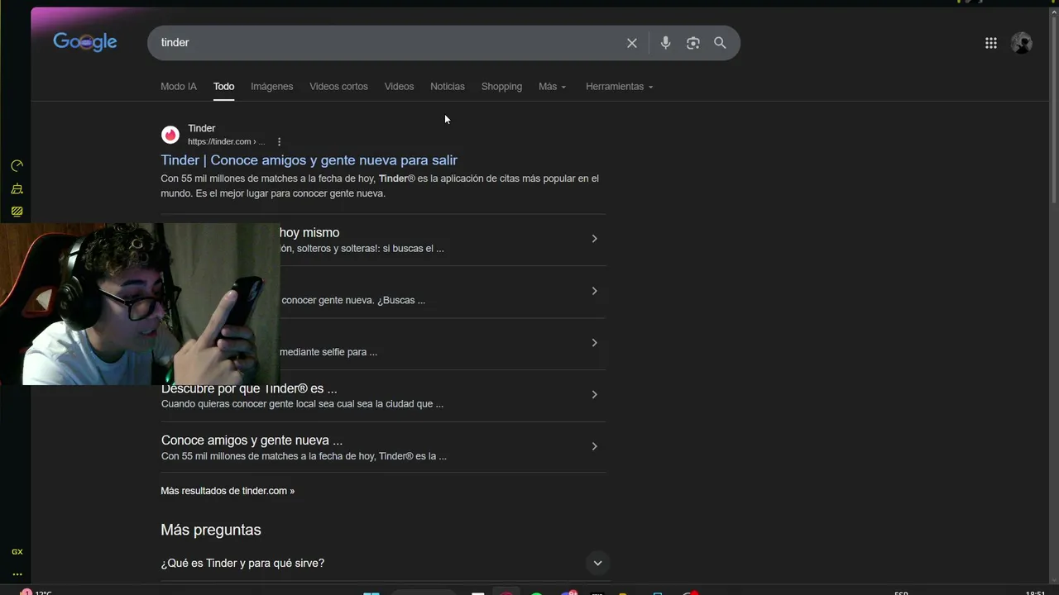1059x595 pixels.
Task: Start voice search with the microphone icon
Action: tap(665, 43)
